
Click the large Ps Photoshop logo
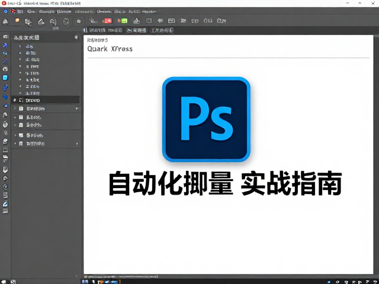coord(206,120)
